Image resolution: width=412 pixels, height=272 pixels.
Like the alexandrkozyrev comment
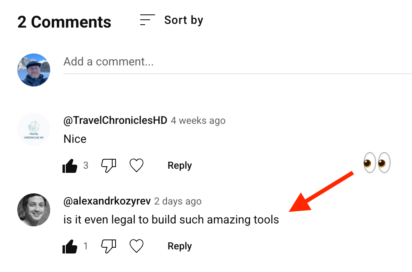coord(70,246)
